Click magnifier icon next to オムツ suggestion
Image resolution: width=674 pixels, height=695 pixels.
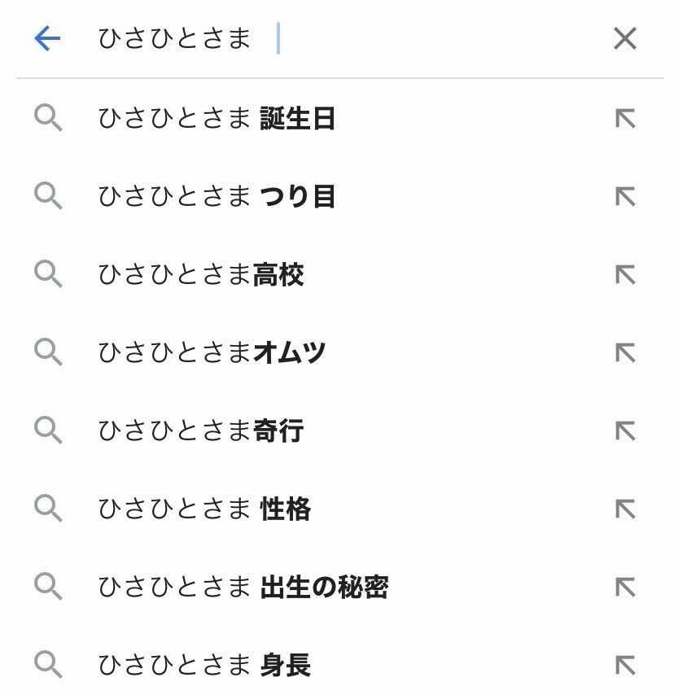(48, 353)
